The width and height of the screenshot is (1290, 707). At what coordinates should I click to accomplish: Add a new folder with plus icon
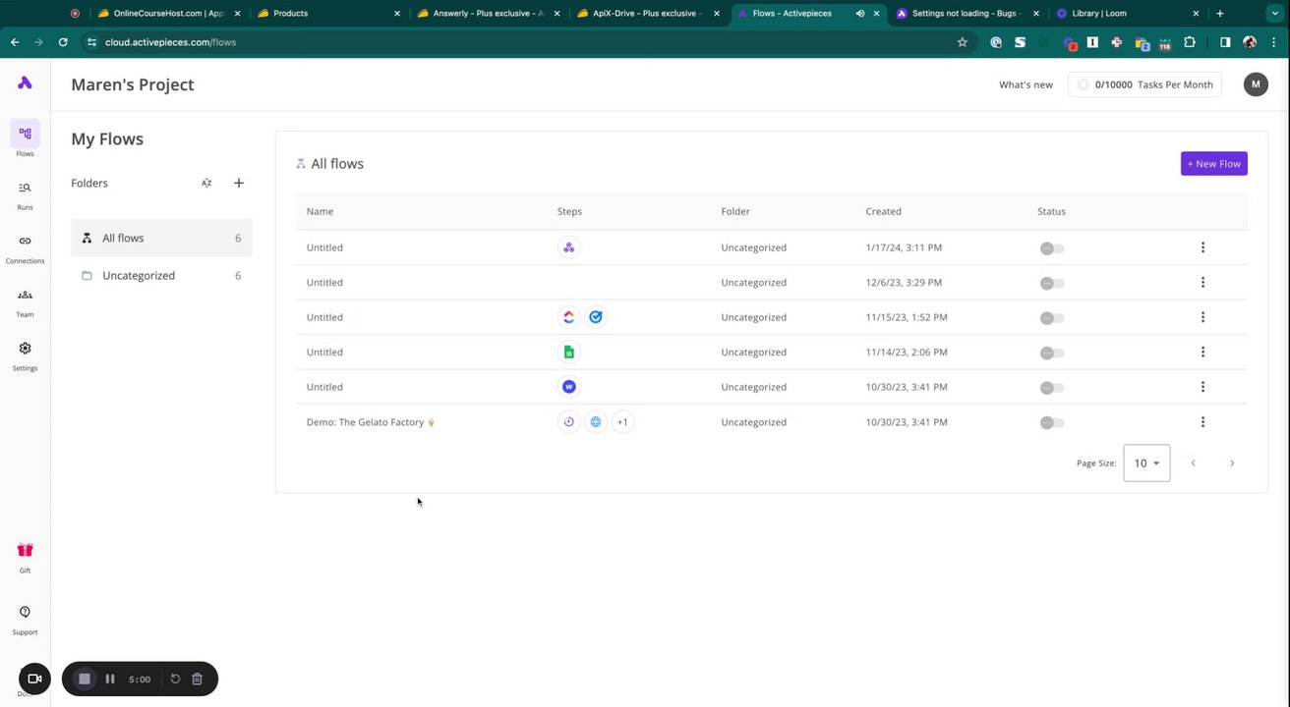[239, 183]
